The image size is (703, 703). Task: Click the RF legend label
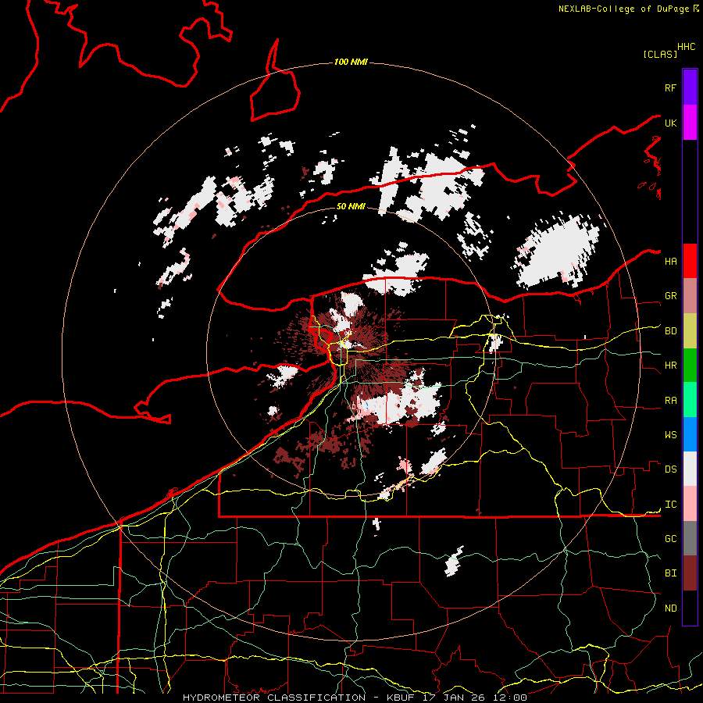pyautogui.click(x=670, y=88)
